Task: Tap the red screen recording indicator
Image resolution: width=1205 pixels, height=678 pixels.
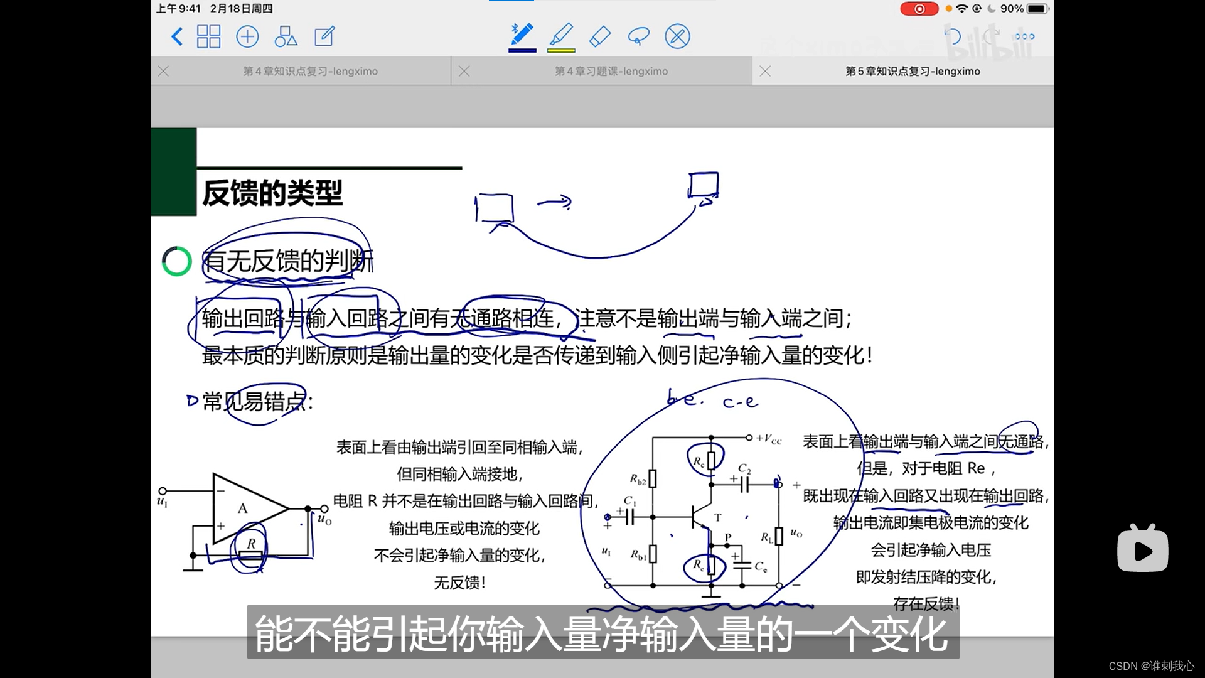Action: pyautogui.click(x=919, y=9)
